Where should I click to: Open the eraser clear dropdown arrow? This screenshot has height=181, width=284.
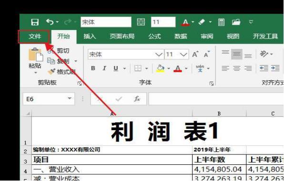click(x=210, y=22)
